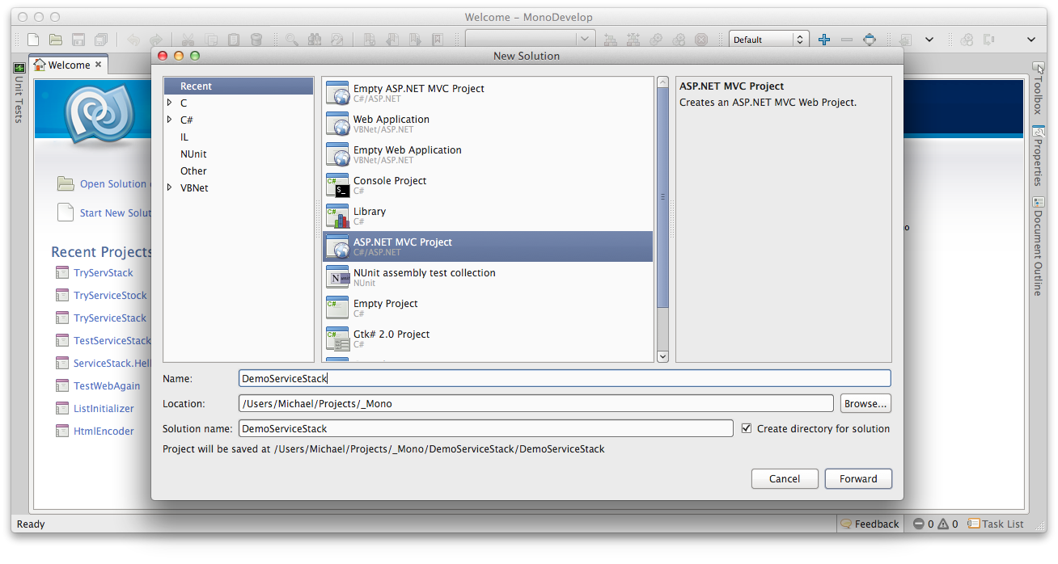Open the Toolbox side tab

tap(1038, 88)
